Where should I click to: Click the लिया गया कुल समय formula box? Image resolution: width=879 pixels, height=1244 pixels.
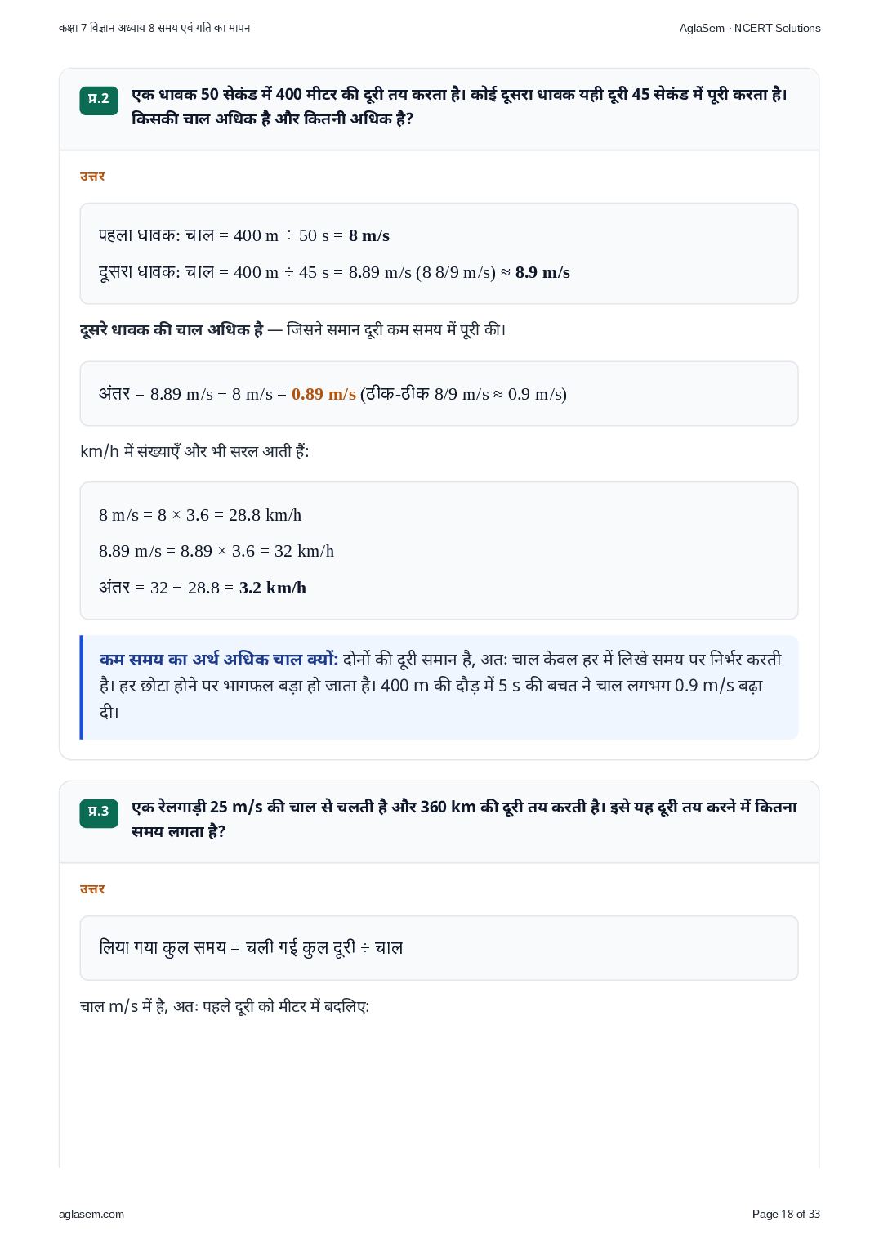pos(439,948)
